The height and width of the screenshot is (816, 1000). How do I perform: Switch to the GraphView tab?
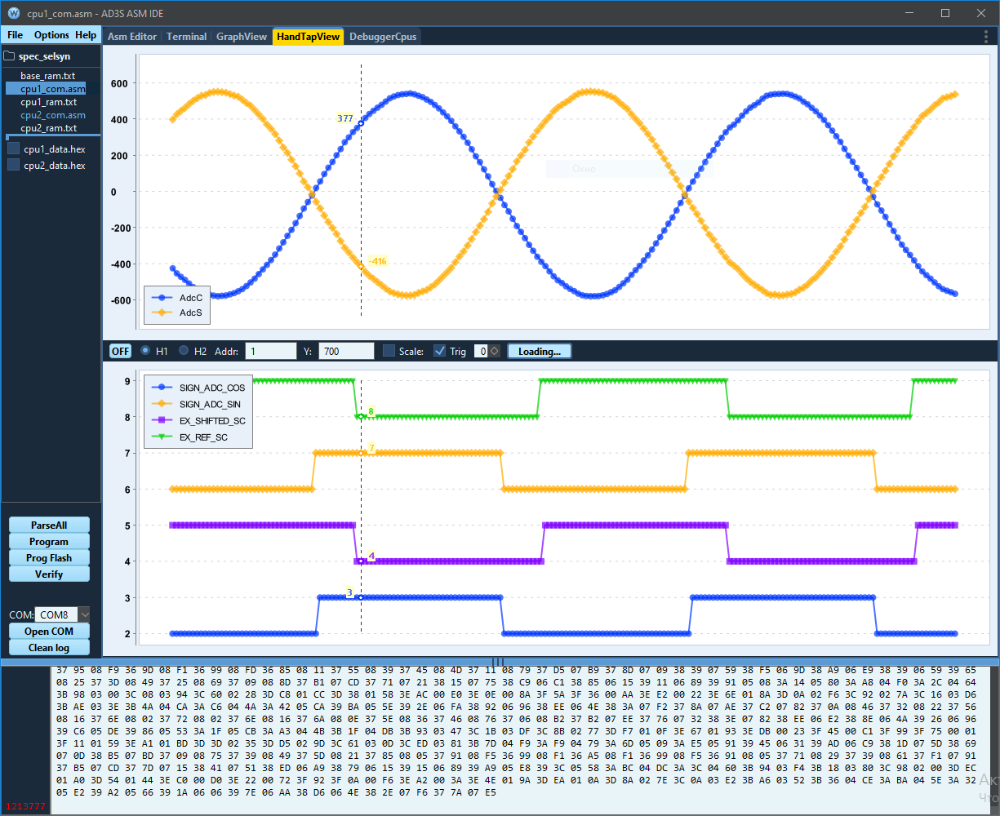pos(242,37)
